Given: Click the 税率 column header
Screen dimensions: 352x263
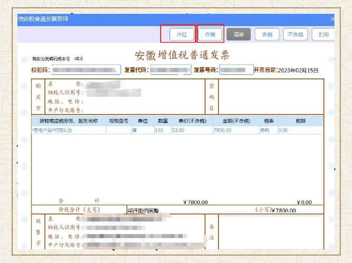Looking at the screenshot, I should (269, 121).
